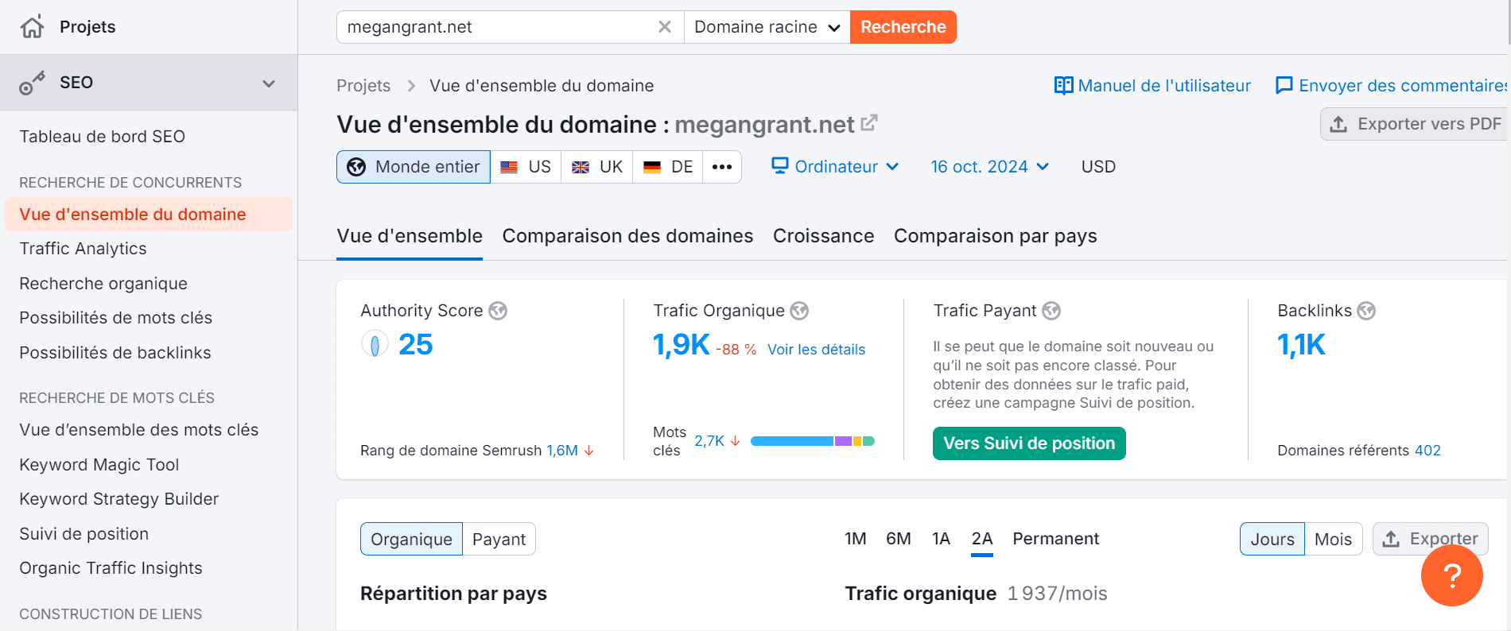Click the Manuel de l'utilisateur book icon
The image size is (1511, 631).
pyautogui.click(x=1063, y=85)
